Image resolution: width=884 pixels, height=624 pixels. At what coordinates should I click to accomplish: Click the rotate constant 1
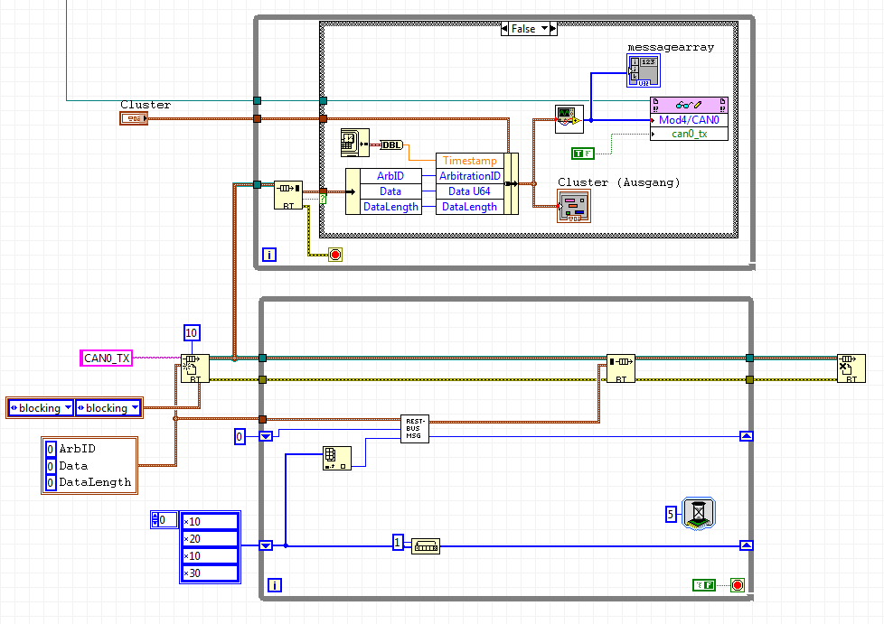[398, 543]
